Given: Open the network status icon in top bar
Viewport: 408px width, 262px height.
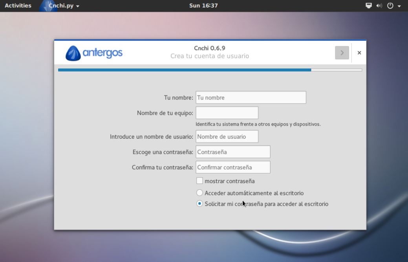Looking at the screenshot, I should coord(369,6).
